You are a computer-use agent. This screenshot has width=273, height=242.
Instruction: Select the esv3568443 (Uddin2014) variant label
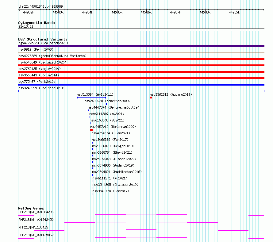[x=39, y=75]
